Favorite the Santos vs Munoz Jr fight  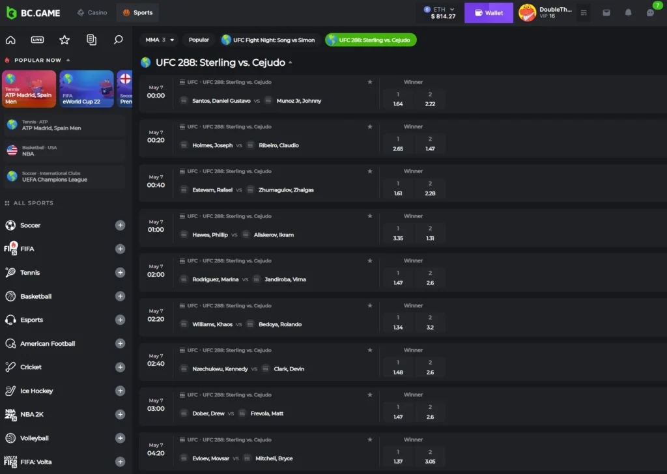tap(370, 82)
